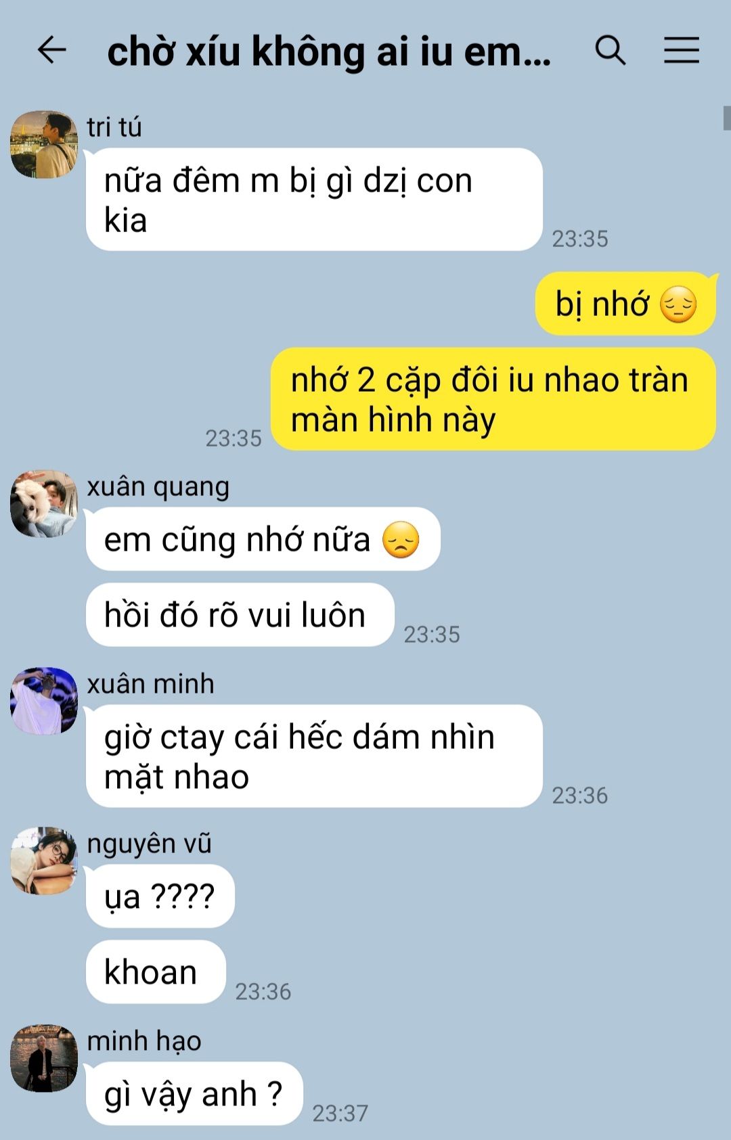The height and width of the screenshot is (1140, 731).
Task: Tap message "giờ ctay cái hếc dám nhìn mặt nhao"
Action: tap(314, 756)
